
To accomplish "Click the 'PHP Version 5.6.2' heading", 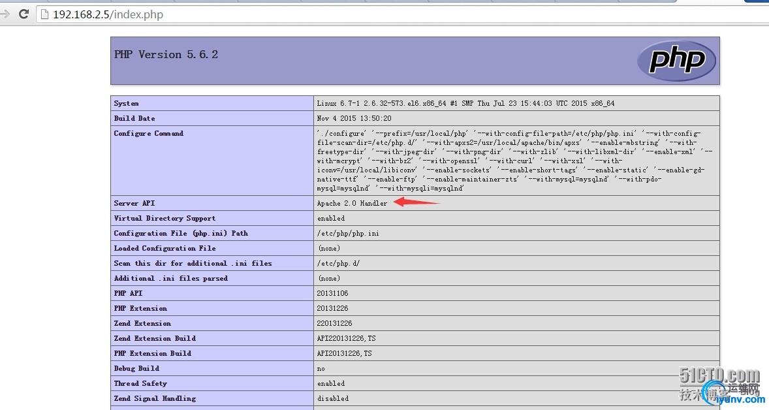I will (166, 54).
